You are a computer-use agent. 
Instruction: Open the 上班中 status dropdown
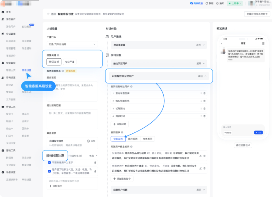point(235,3)
